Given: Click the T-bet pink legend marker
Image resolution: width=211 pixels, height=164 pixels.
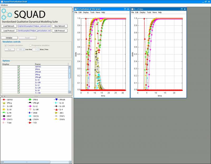Looking at the screenshot, I should coord(4,123).
